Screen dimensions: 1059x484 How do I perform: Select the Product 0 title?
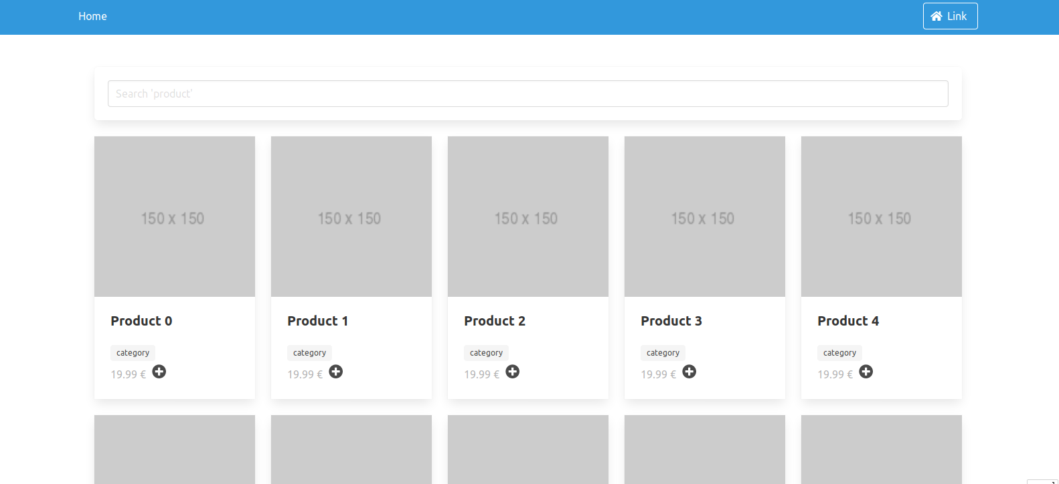(141, 321)
